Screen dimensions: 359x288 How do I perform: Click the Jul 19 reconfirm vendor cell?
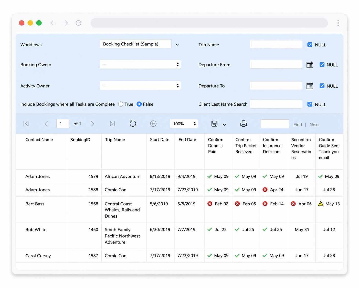pyautogui.click(x=302, y=176)
